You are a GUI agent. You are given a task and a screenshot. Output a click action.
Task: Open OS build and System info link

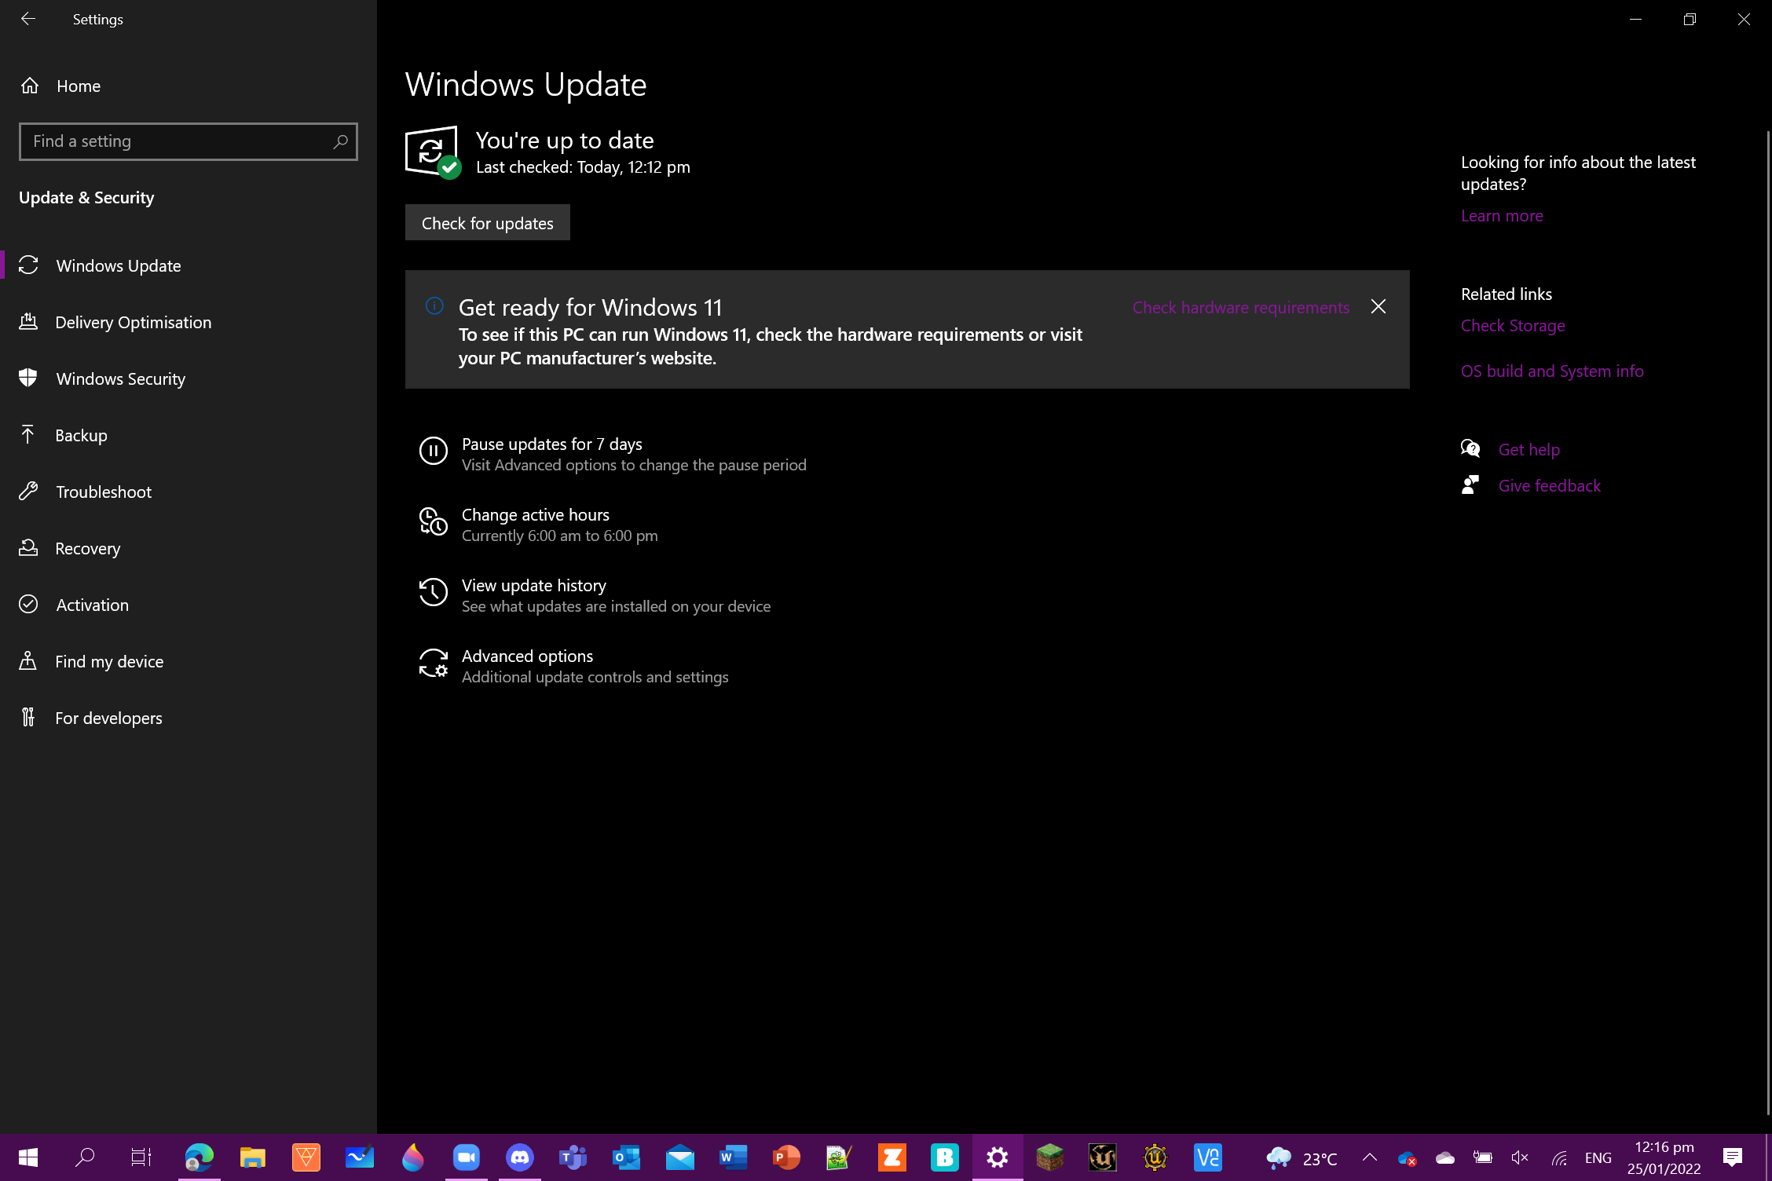(1552, 371)
